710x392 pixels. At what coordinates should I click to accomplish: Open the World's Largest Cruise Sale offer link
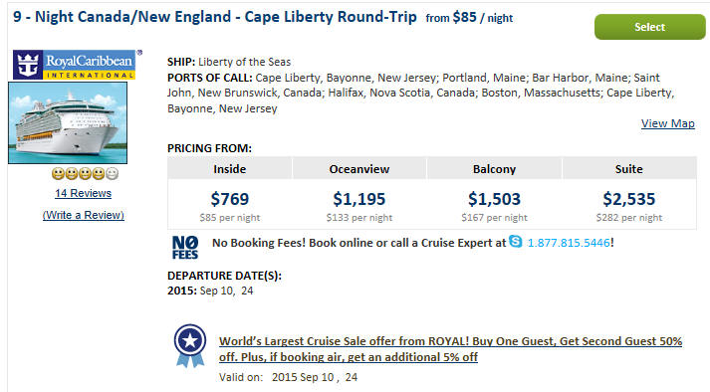[x=450, y=349]
